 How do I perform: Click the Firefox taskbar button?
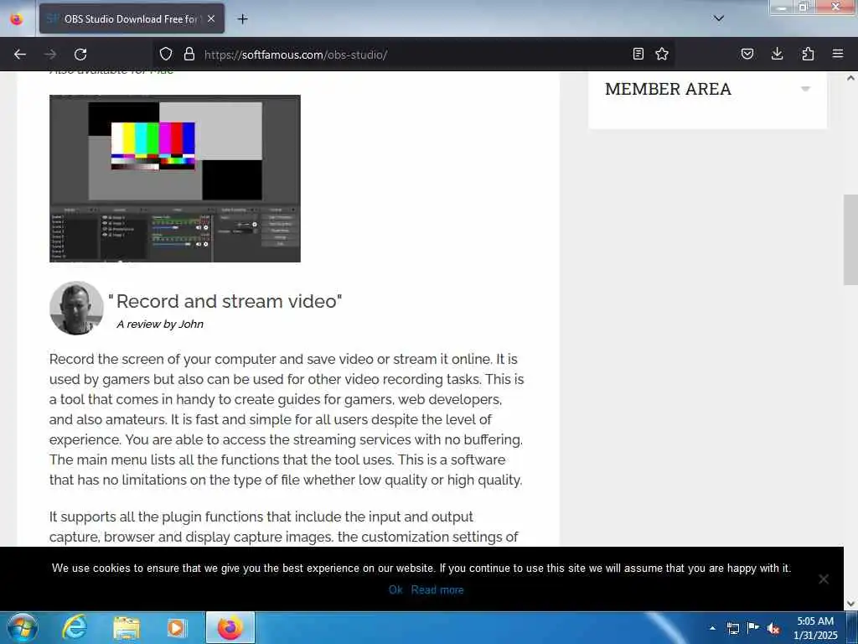click(230, 627)
